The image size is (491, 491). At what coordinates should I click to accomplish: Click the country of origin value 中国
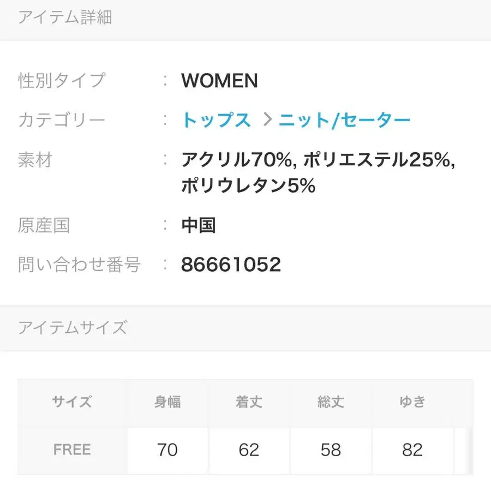click(199, 225)
